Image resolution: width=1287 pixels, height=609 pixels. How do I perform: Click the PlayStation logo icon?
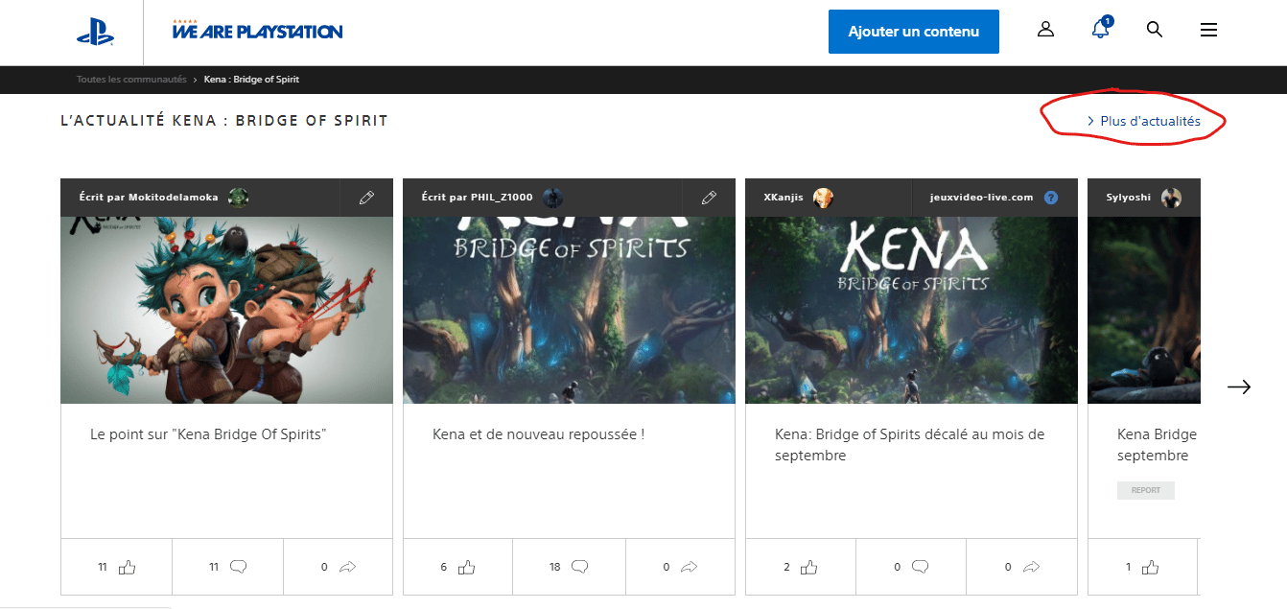[x=95, y=34]
